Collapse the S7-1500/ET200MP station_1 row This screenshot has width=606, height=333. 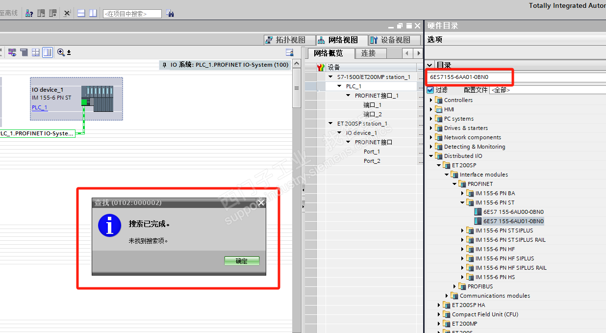point(331,77)
